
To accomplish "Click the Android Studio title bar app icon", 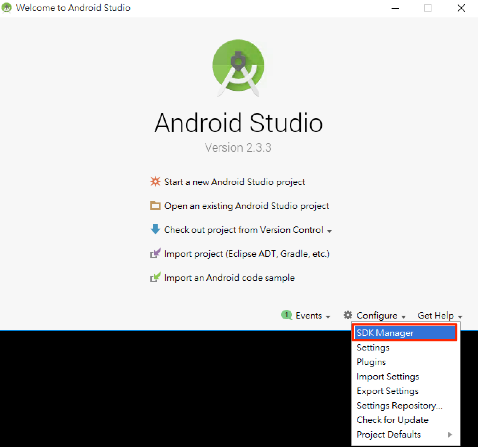I will [7, 8].
